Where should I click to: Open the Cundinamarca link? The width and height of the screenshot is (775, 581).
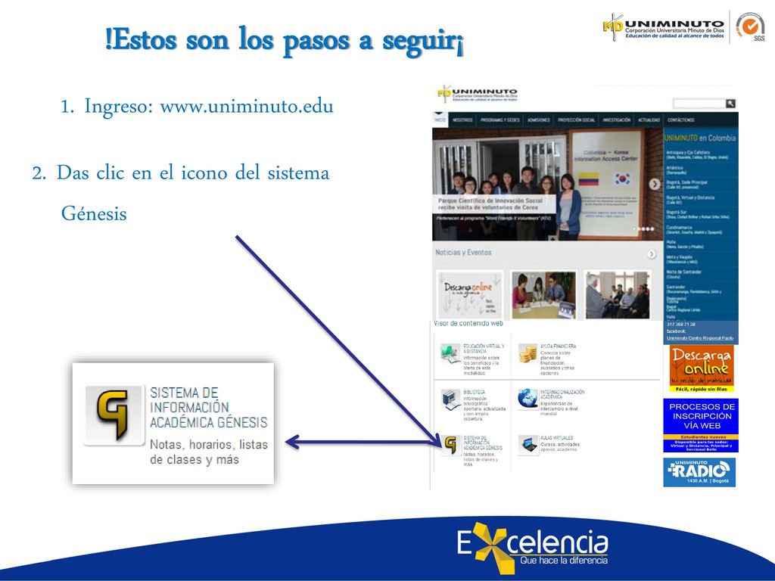(693, 230)
